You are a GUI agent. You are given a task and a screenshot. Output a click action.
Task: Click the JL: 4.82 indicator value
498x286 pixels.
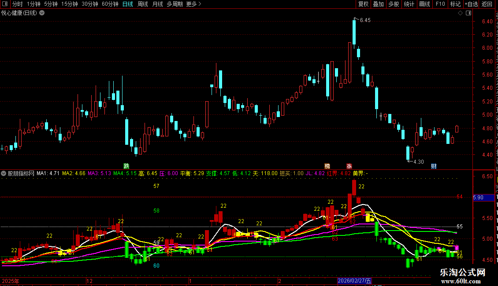tap(316, 173)
